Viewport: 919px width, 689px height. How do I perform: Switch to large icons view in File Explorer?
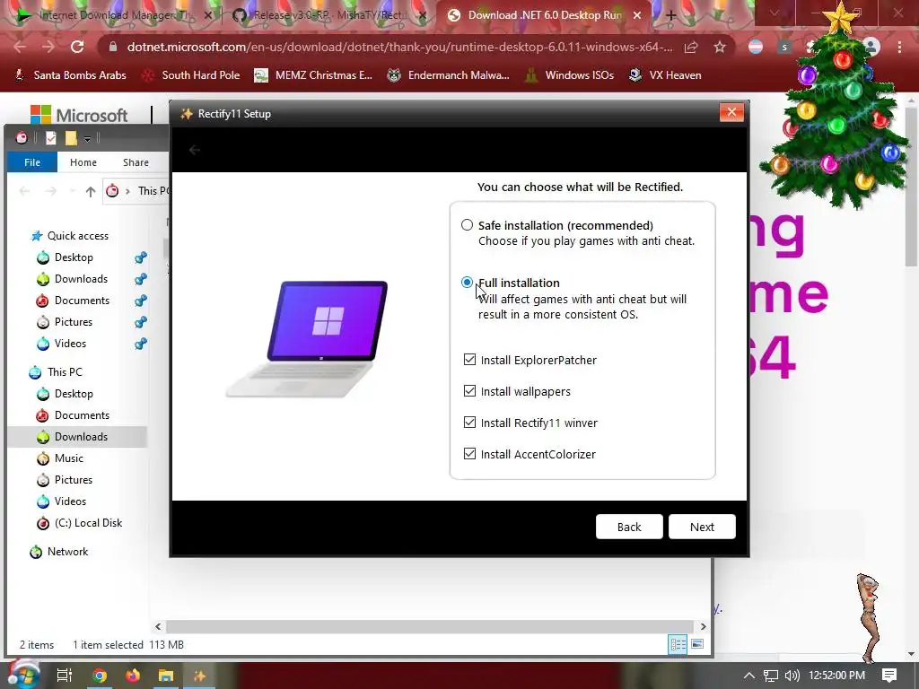[697, 644]
